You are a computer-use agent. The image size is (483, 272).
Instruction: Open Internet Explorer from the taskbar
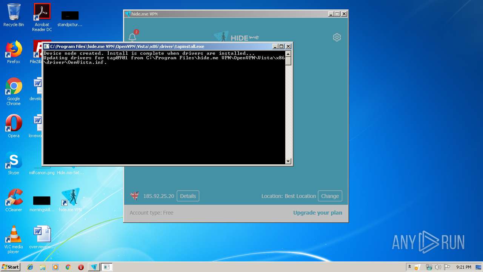pyautogui.click(x=30, y=267)
